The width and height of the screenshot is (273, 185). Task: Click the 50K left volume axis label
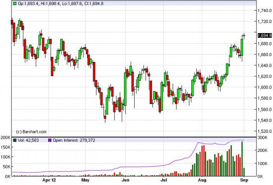(x=6, y=167)
